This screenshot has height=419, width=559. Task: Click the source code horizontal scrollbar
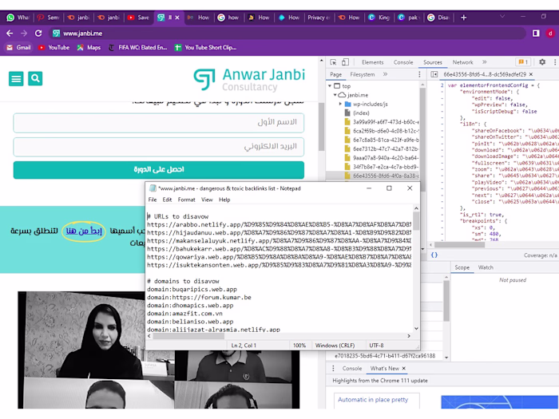pyautogui.click(x=459, y=245)
